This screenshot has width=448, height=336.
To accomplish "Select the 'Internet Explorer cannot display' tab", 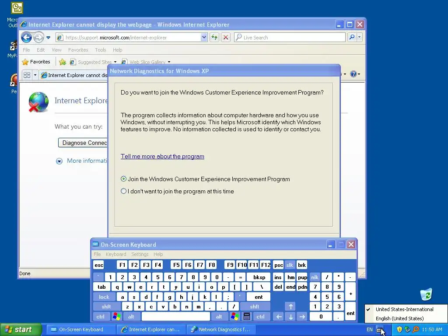I will tap(74, 75).
